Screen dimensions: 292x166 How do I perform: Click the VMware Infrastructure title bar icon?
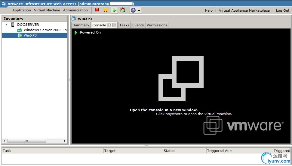4,4
